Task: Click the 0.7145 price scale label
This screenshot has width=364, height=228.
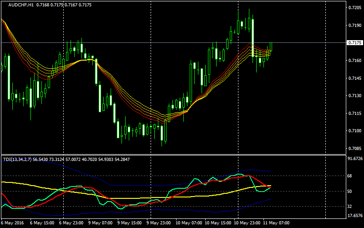Action: click(x=355, y=78)
